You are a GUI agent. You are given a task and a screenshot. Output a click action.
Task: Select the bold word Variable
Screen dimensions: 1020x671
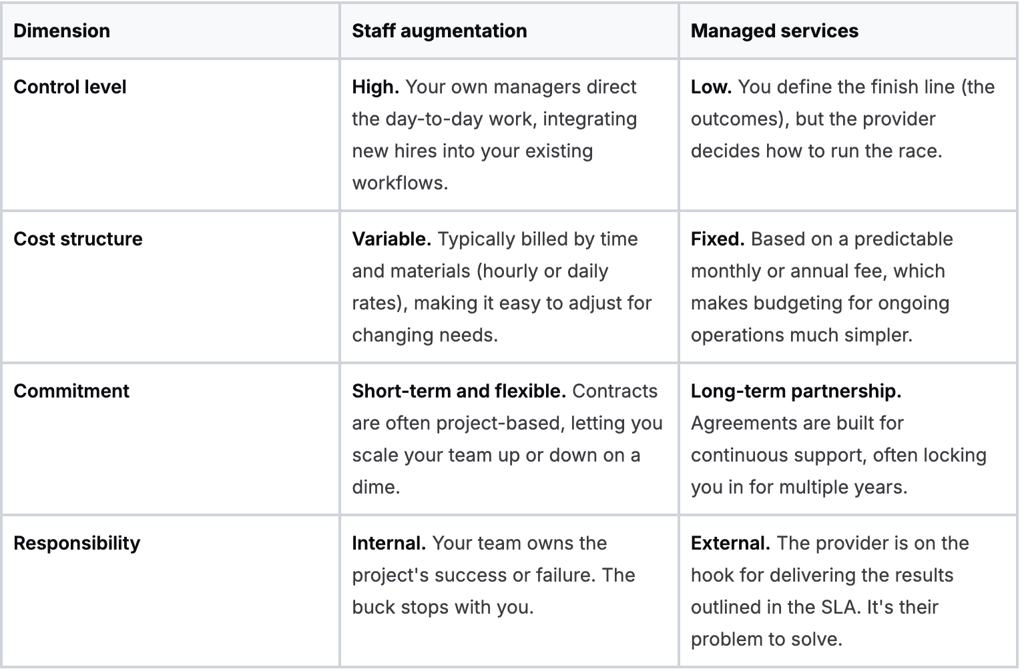point(391,239)
